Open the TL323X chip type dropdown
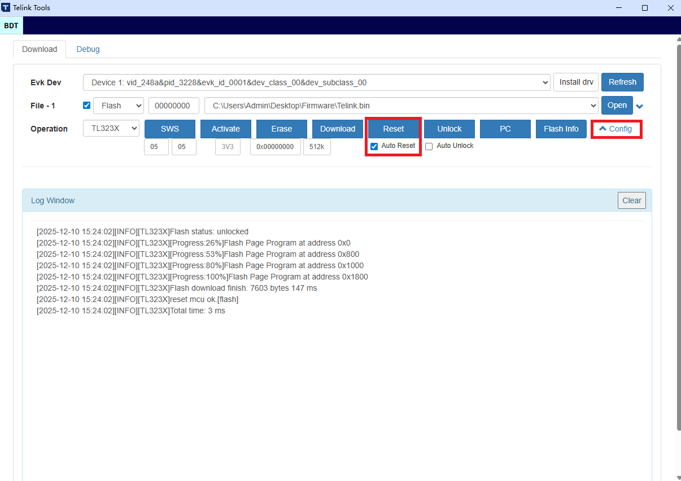Image resolution: width=681 pixels, height=481 pixels. coord(111,128)
